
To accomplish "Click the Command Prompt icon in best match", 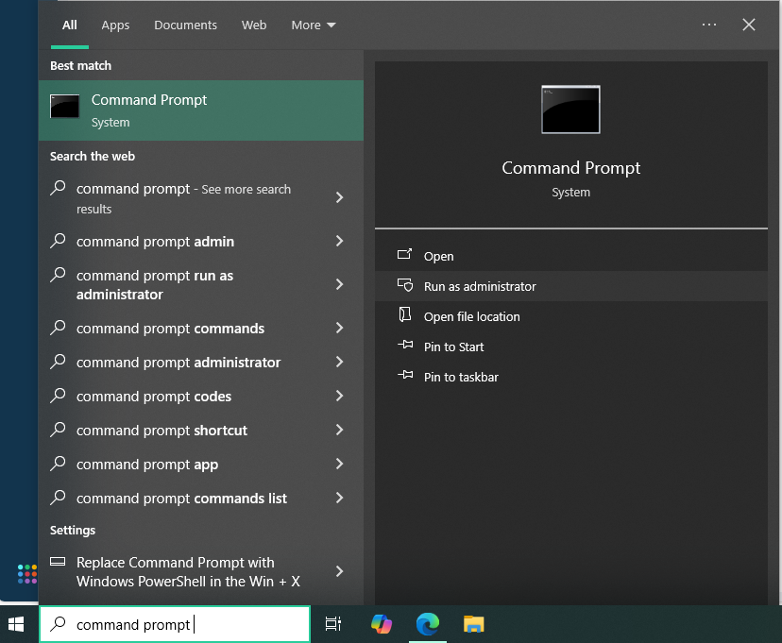I will 65,106.
